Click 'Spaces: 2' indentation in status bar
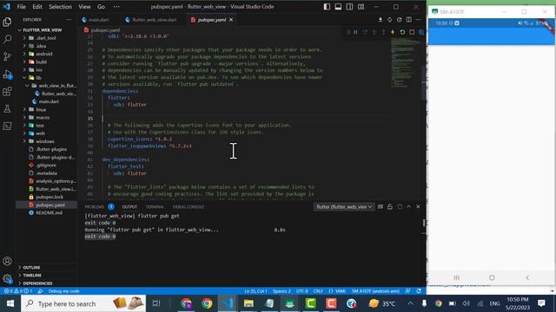556x312 pixels. click(x=281, y=291)
